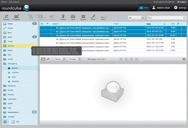188x128 pixels.
Task: Click the Refresh mail icon
Action: [x=6, y=17]
